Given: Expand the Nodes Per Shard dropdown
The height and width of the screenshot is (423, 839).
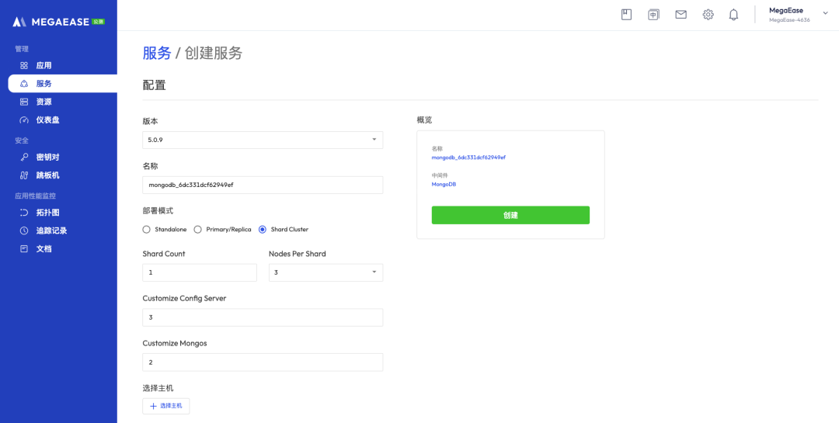Looking at the screenshot, I should [x=326, y=272].
